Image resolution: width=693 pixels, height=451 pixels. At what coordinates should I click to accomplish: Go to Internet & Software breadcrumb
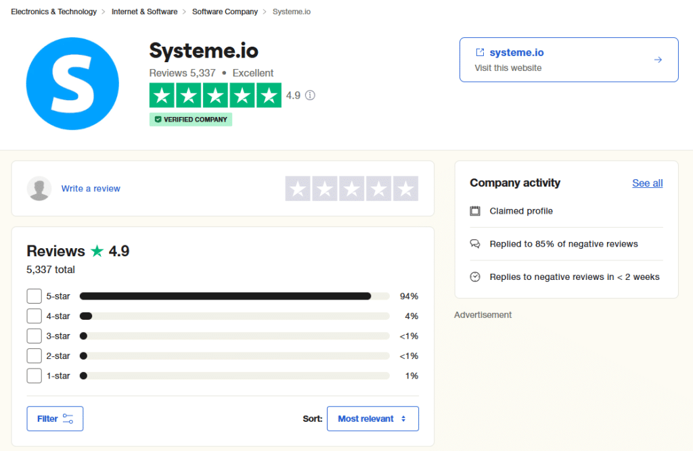pos(144,11)
